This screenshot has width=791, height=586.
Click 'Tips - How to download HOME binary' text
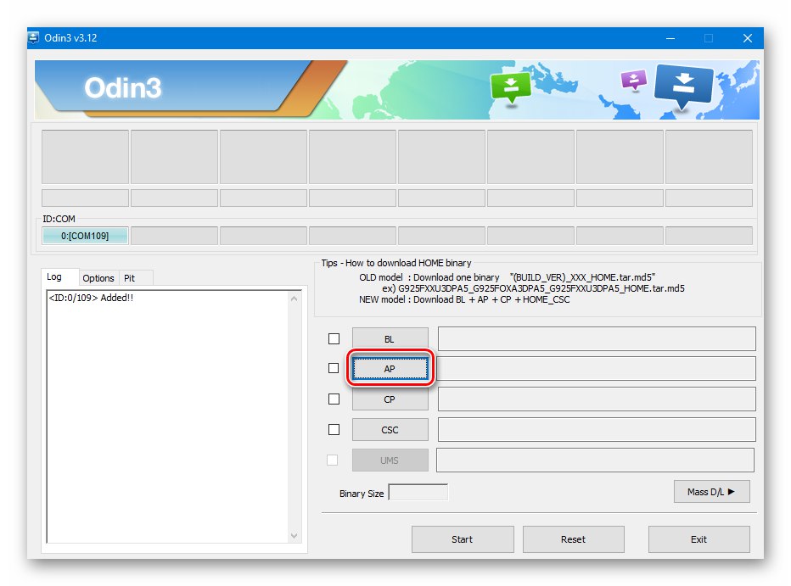[x=396, y=263]
